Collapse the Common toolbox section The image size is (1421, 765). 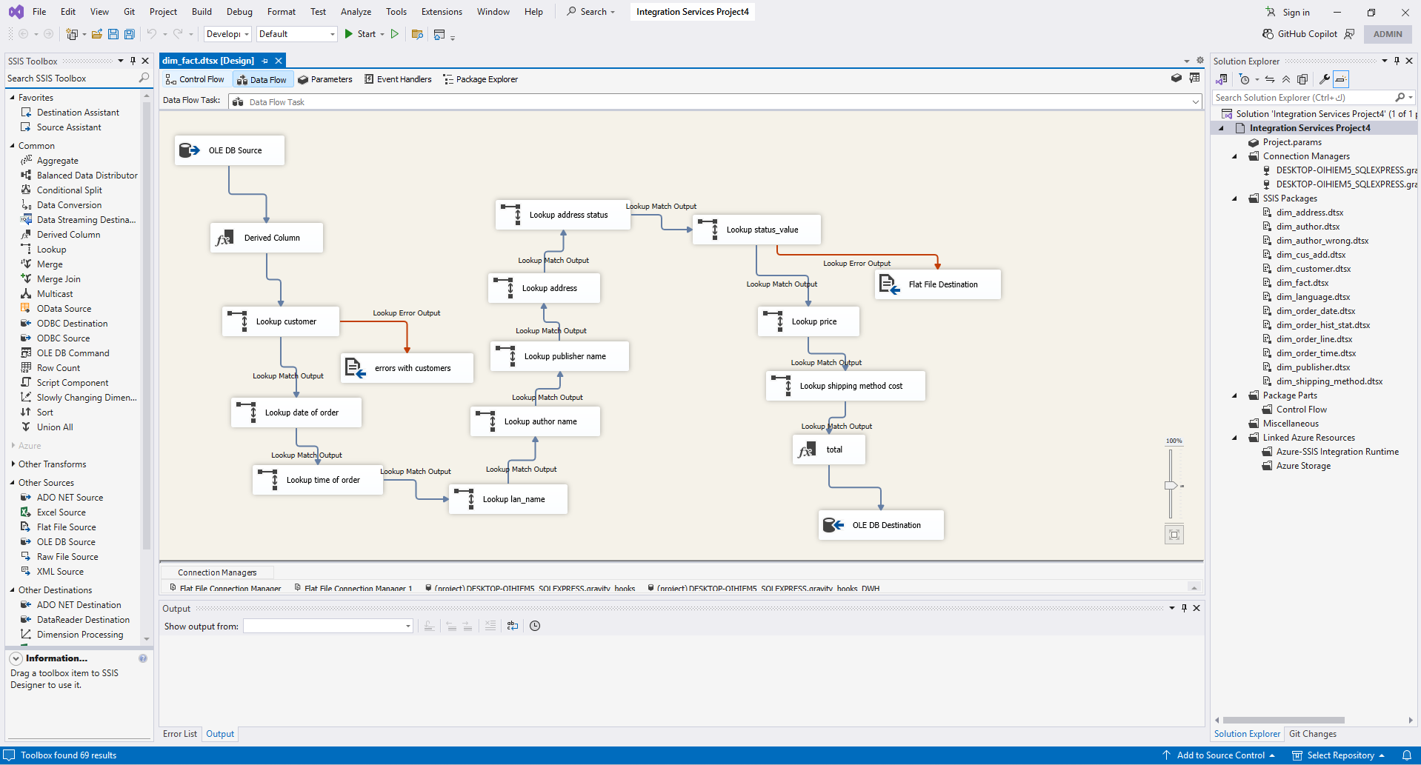pos(13,146)
